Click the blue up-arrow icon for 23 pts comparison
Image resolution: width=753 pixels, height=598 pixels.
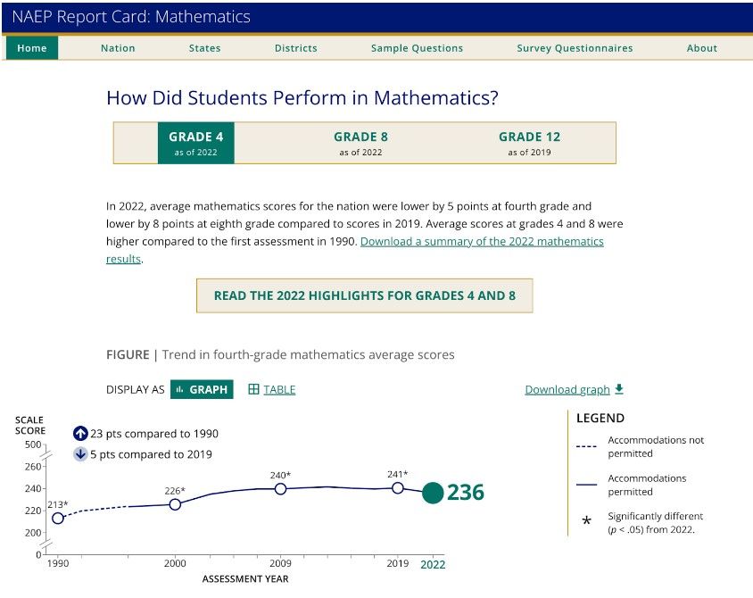80,433
